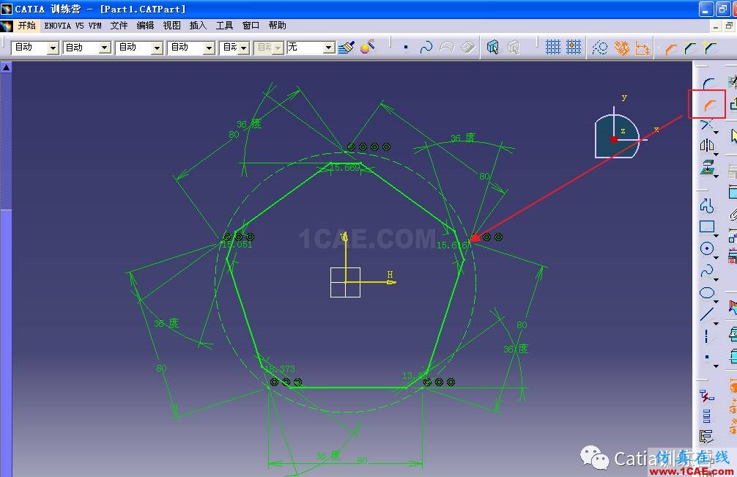The width and height of the screenshot is (737, 477).
Task: Click the orange corner trim option icon
Action: (670, 48)
